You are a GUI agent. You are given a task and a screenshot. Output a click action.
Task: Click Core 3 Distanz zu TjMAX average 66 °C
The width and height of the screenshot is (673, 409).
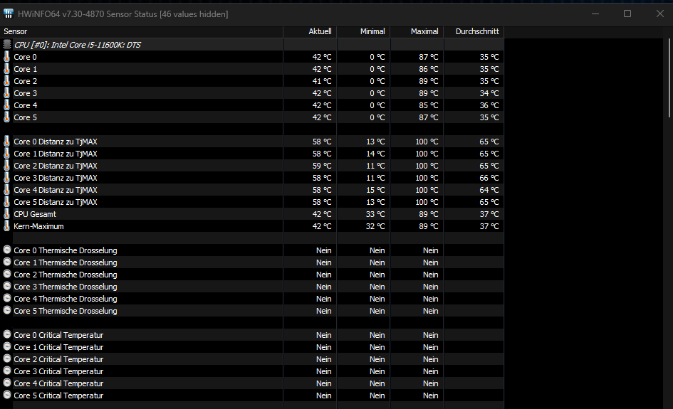[489, 178]
